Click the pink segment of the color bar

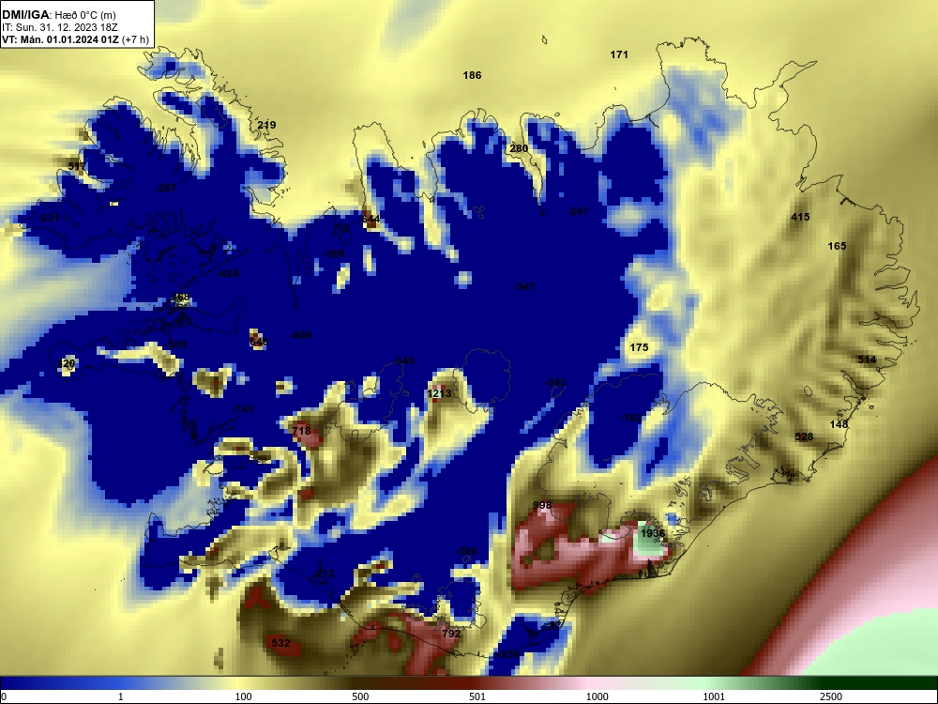(586, 683)
